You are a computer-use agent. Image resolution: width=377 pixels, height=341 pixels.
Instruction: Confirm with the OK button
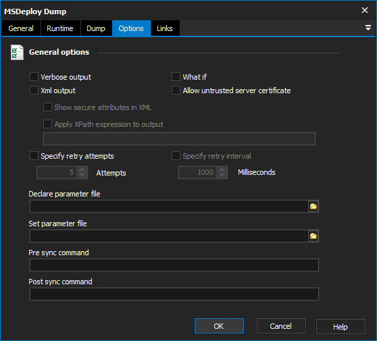[x=219, y=326]
